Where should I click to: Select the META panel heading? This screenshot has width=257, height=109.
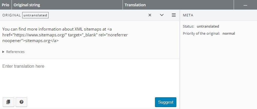point(188,15)
